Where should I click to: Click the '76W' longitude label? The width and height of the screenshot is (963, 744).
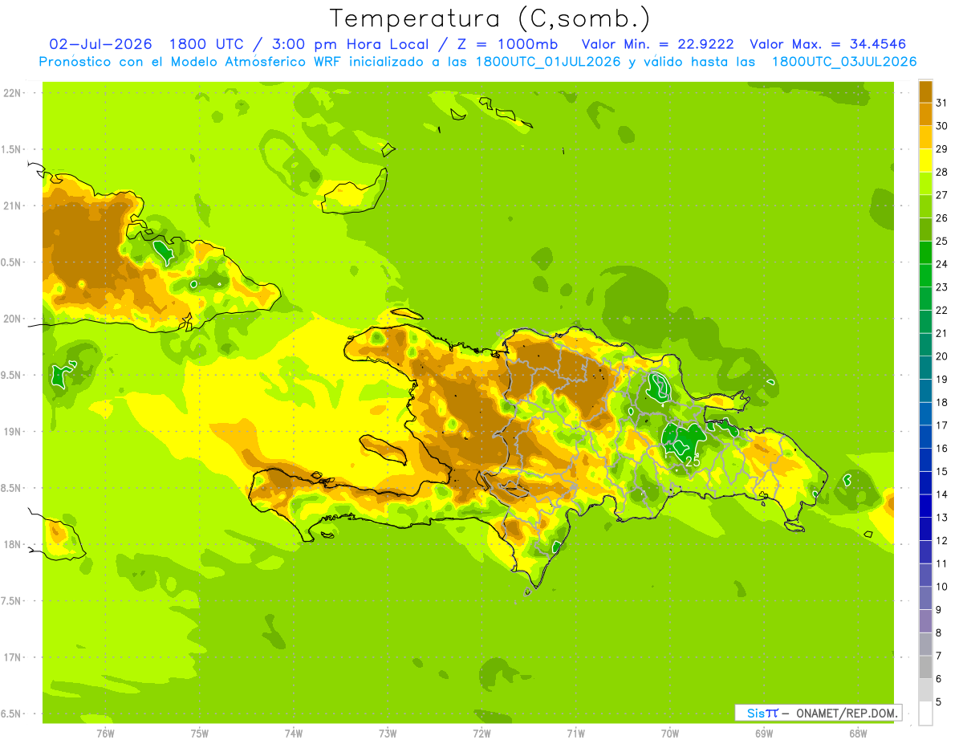point(105,734)
